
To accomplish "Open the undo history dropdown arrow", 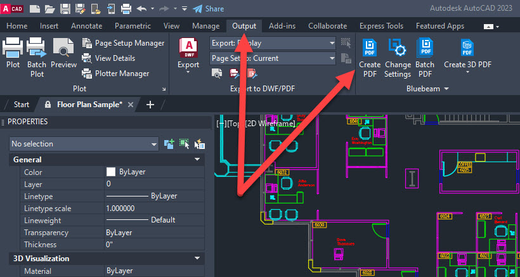I will [x=153, y=9].
